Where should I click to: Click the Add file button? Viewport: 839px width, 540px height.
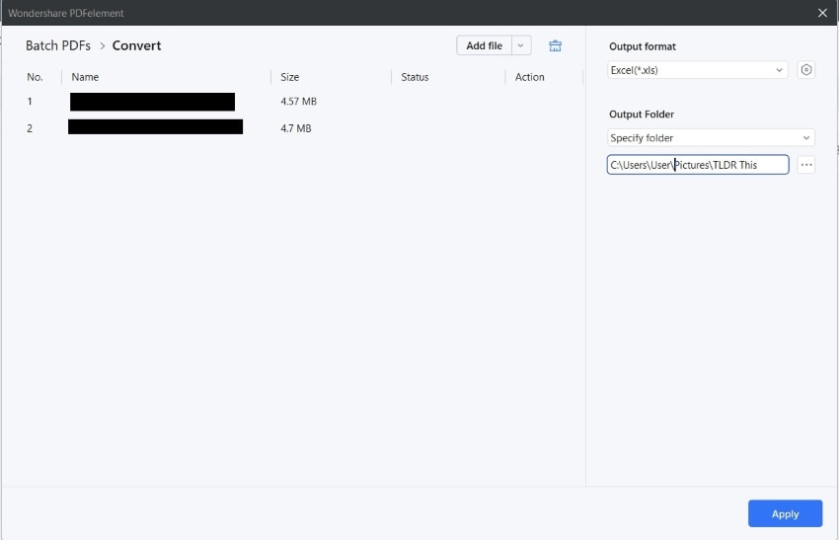[x=485, y=45]
